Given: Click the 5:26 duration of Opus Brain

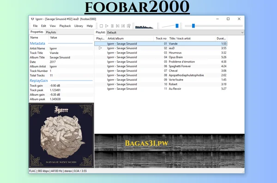Looking at the screenshot, I should [224, 57].
